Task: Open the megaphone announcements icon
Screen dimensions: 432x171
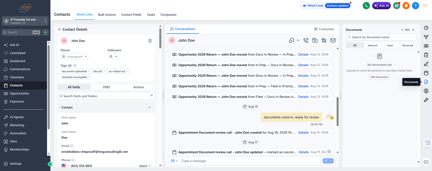Action: point(397,6)
